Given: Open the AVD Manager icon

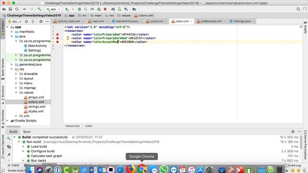Looking at the screenshot, I should pyautogui.click(x=119, y=9).
